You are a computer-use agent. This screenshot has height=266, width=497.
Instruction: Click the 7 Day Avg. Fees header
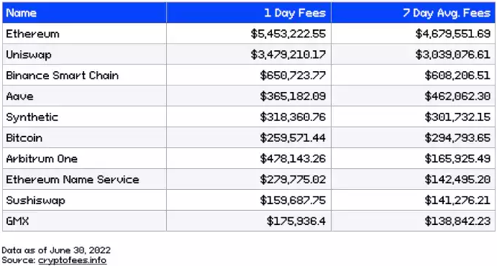[x=413, y=13]
